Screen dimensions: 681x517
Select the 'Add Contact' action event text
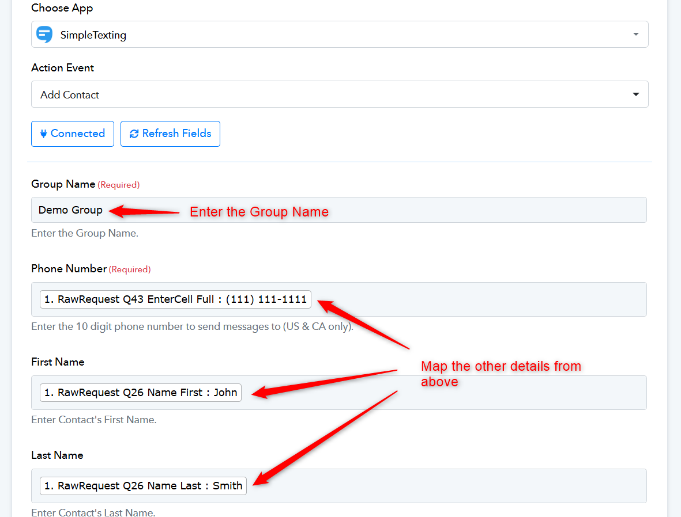tap(70, 95)
